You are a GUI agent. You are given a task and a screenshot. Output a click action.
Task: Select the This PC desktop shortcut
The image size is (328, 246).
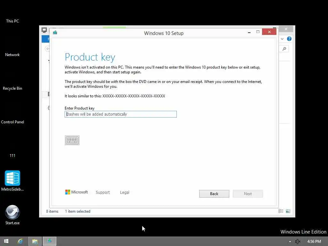(12, 21)
